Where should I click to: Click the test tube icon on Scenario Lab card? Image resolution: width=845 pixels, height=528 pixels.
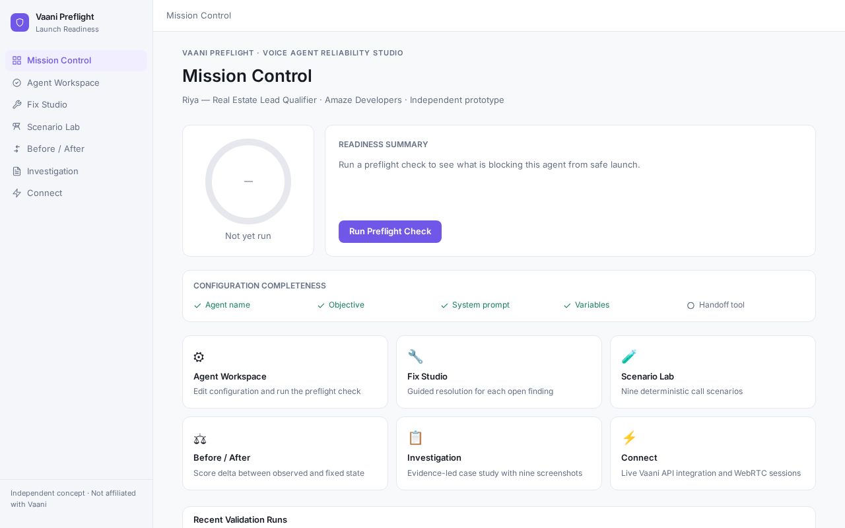629,357
